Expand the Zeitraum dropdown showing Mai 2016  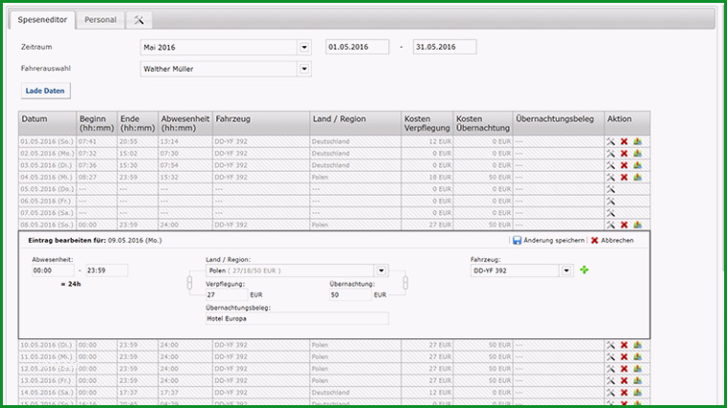pos(304,47)
